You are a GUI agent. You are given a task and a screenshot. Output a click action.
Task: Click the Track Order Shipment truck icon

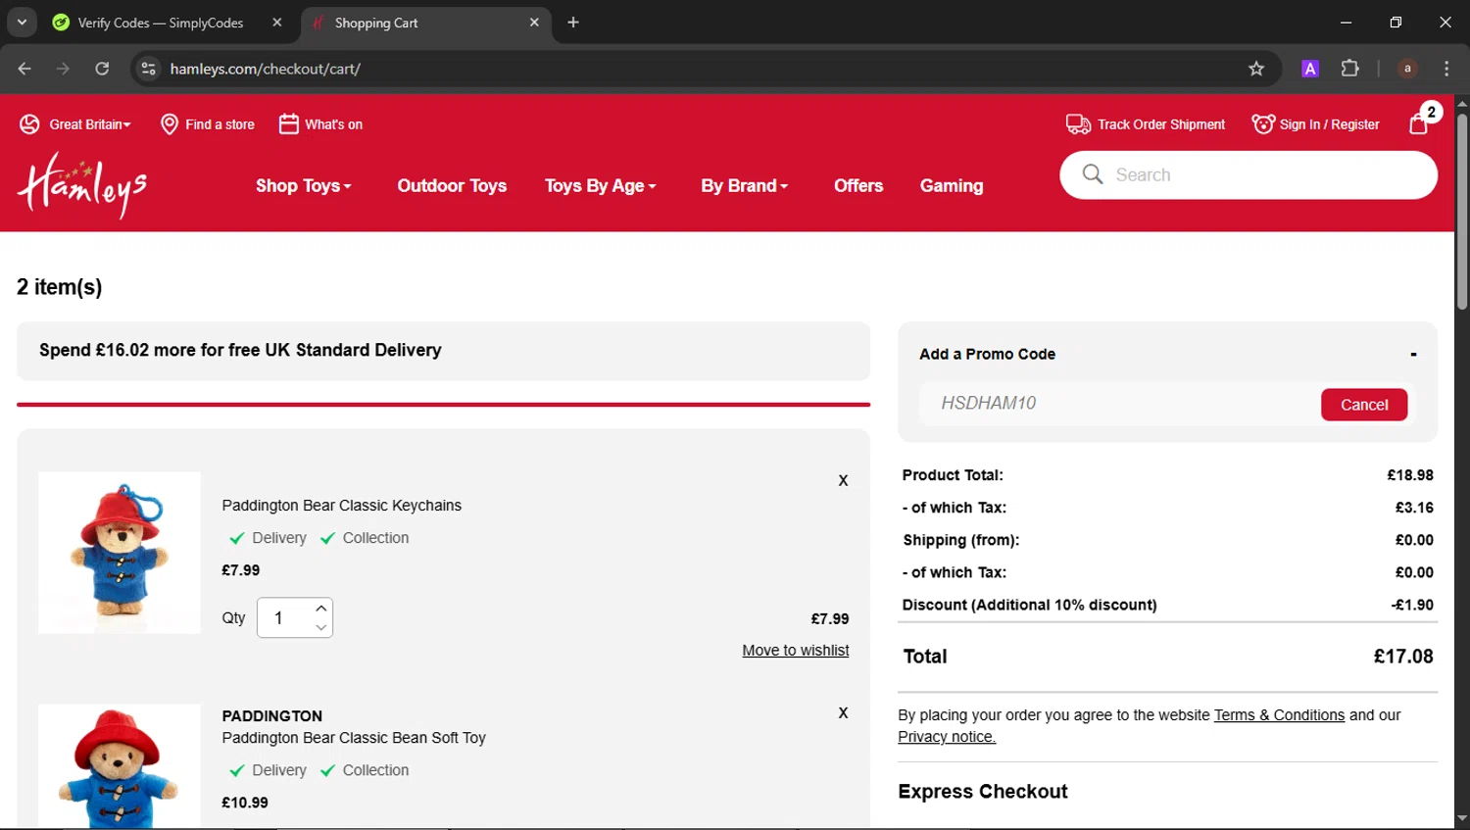(x=1078, y=124)
